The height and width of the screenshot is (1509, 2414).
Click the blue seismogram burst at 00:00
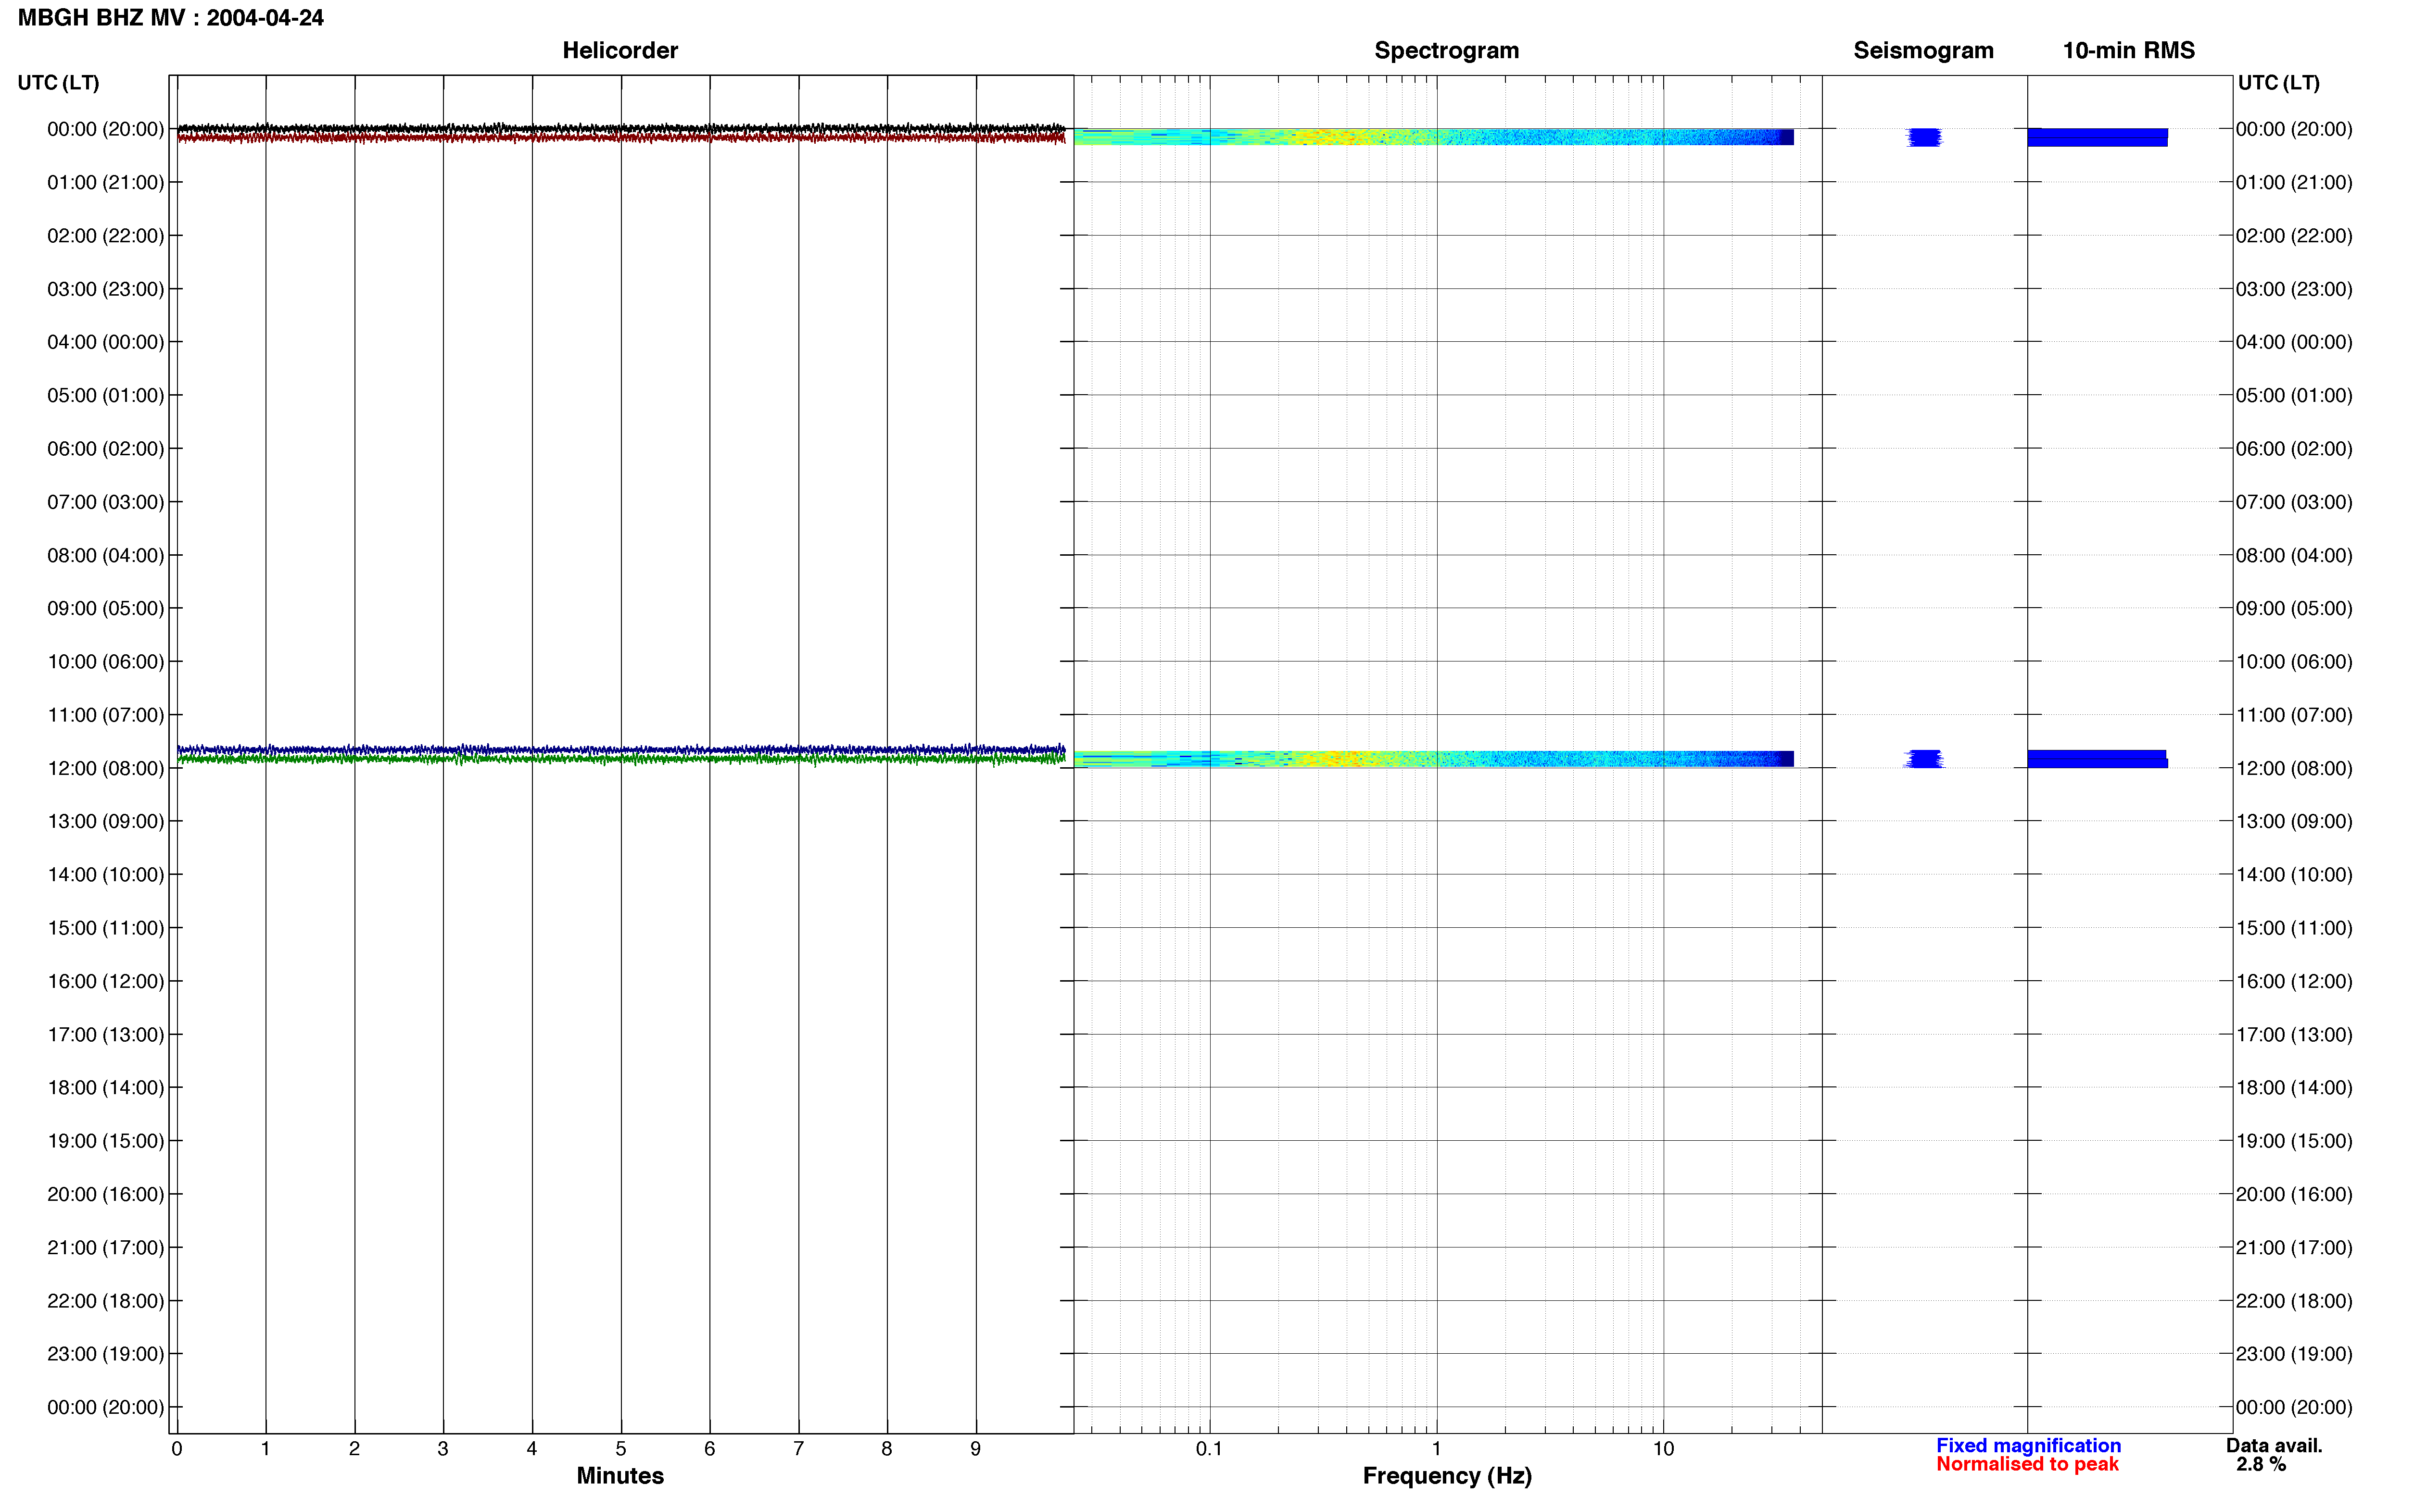coord(1924,137)
